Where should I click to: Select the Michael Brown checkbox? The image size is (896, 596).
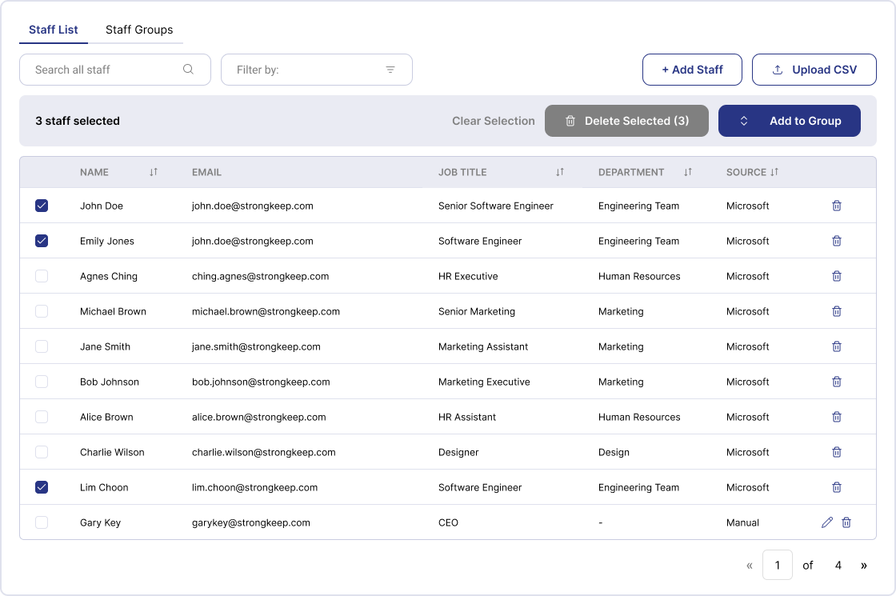(x=42, y=311)
